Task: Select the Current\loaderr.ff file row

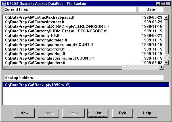Action: pos(83,63)
